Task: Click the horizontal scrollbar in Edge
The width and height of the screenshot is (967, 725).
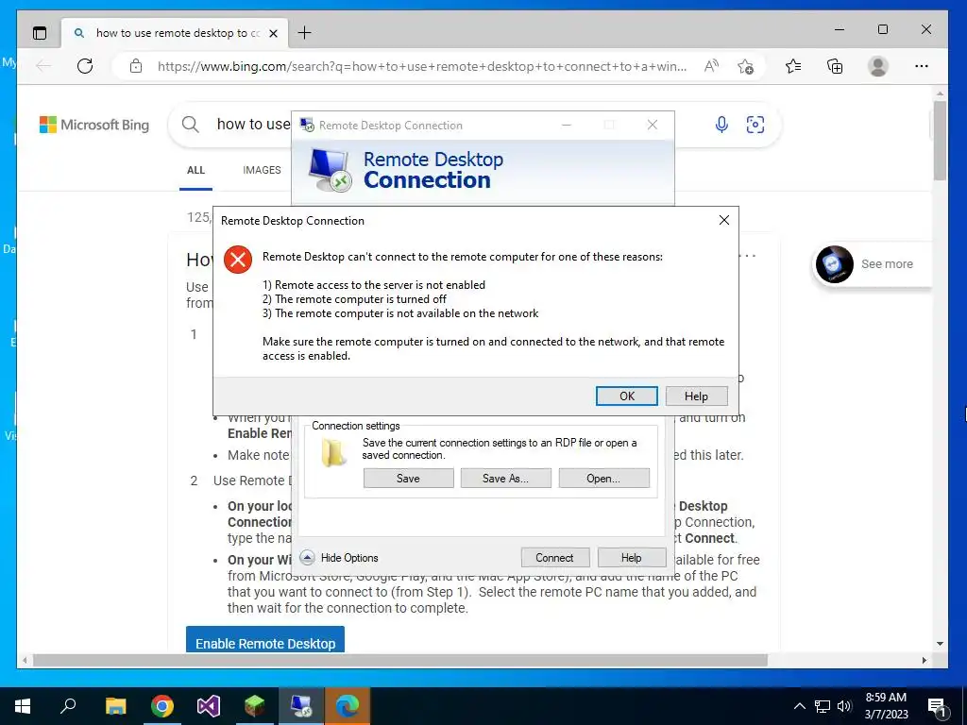Action: (x=399, y=660)
